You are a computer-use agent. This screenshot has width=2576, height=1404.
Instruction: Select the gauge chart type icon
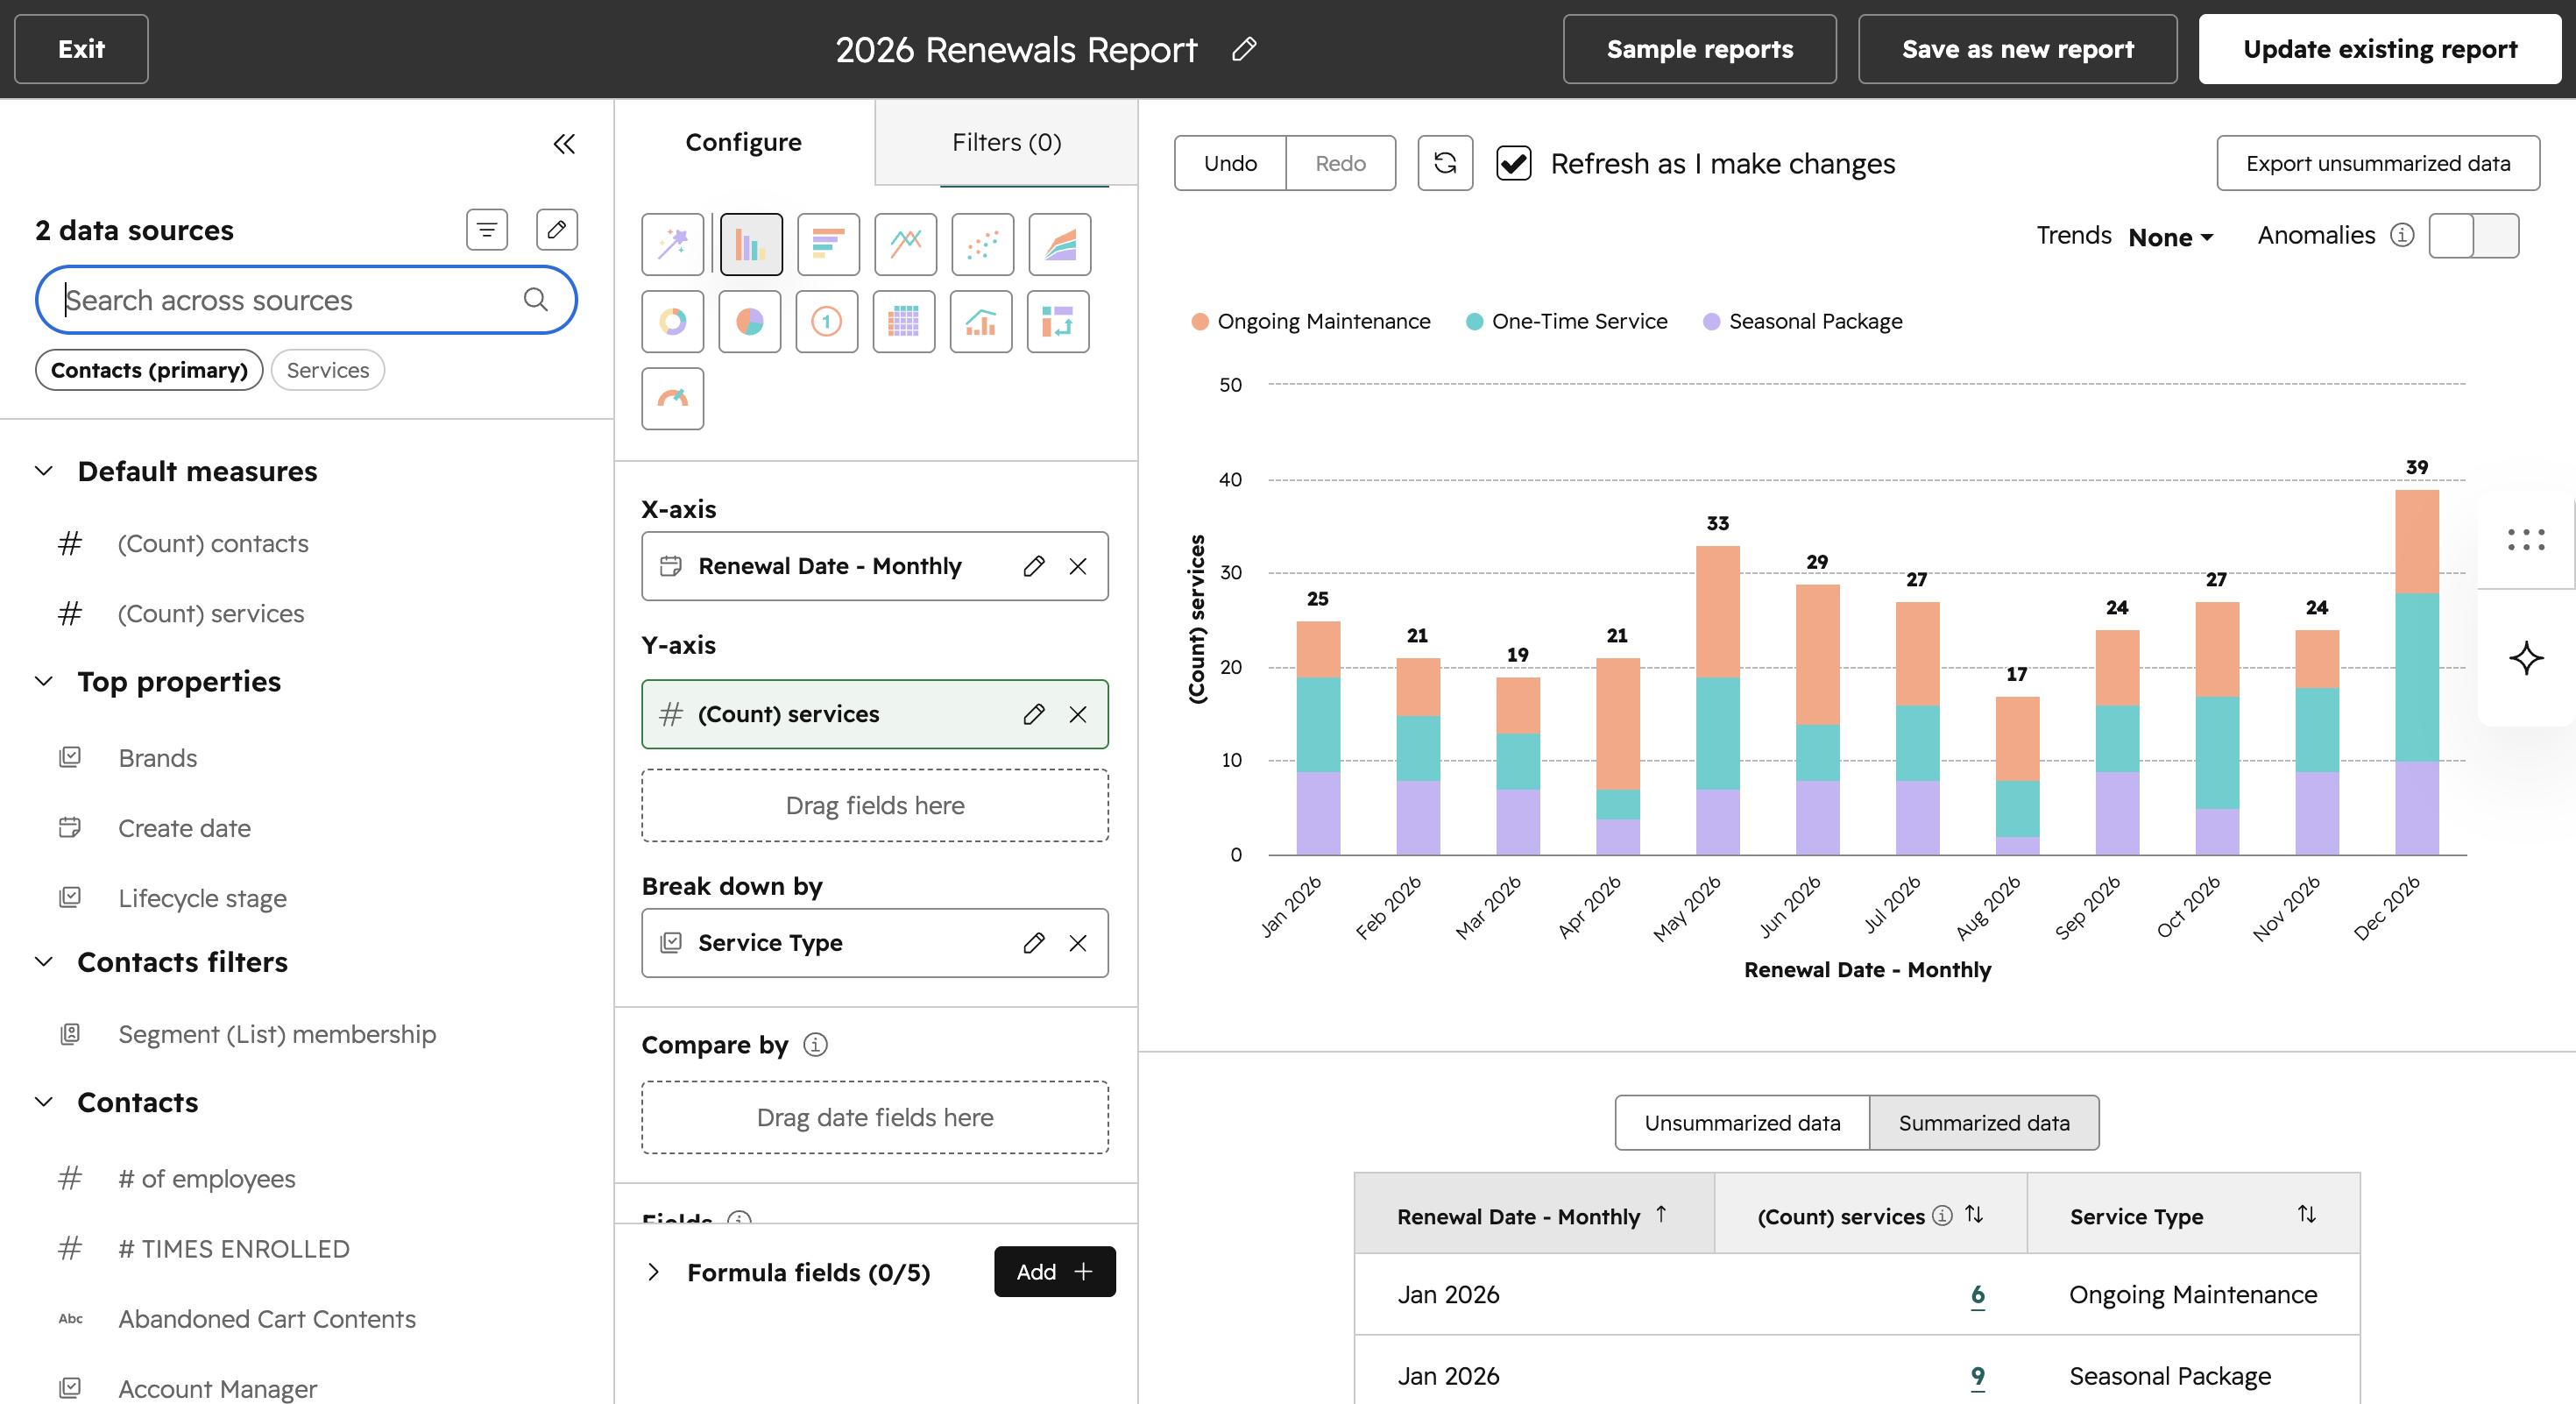point(672,398)
